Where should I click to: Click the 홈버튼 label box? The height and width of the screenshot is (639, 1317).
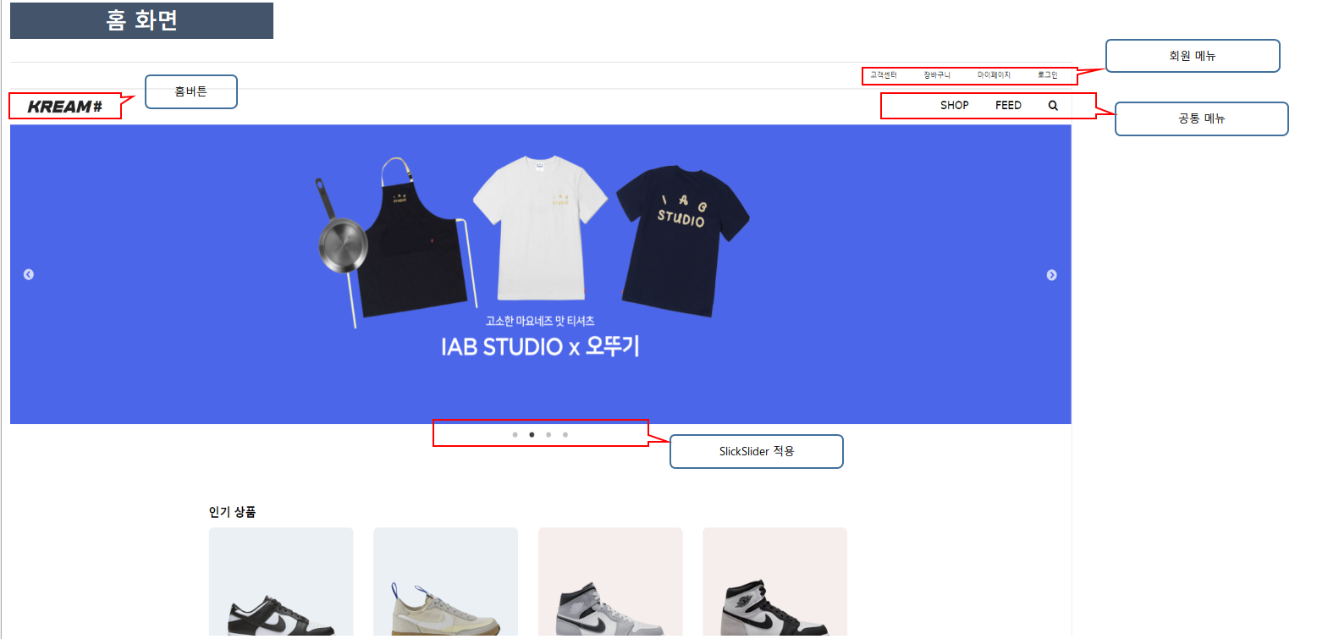tap(190, 91)
